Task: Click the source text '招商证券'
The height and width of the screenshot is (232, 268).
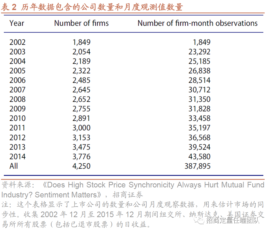Action: (x=128, y=195)
